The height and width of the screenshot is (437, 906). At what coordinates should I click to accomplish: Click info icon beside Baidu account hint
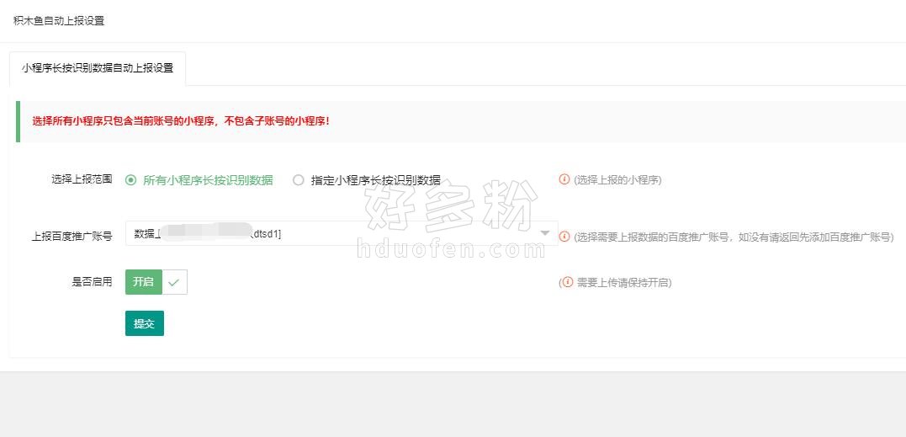[564, 237]
